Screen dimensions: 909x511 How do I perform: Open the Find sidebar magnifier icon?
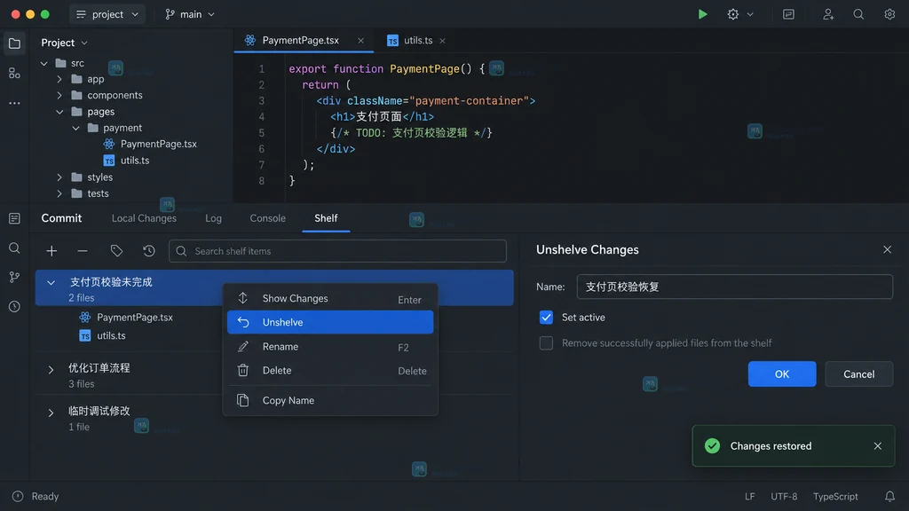[x=14, y=248]
